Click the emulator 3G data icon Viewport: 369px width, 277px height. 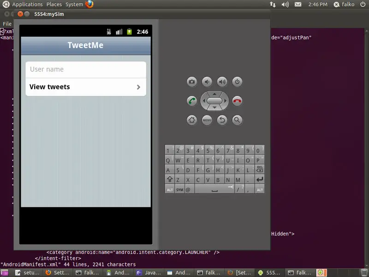tap(109, 31)
